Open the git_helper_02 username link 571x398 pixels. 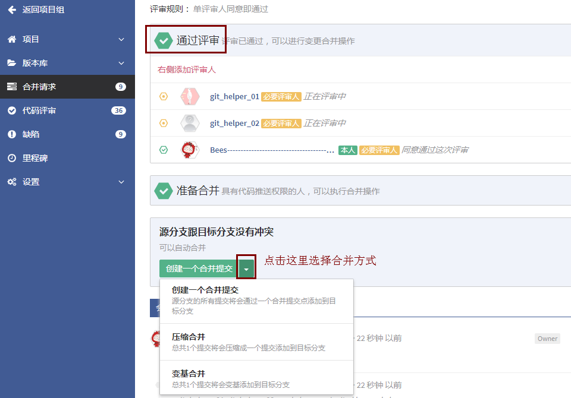(234, 123)
